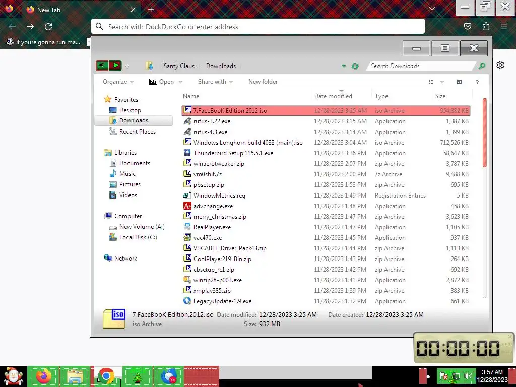Expand the view options dropdown arrow

point(442,82)
